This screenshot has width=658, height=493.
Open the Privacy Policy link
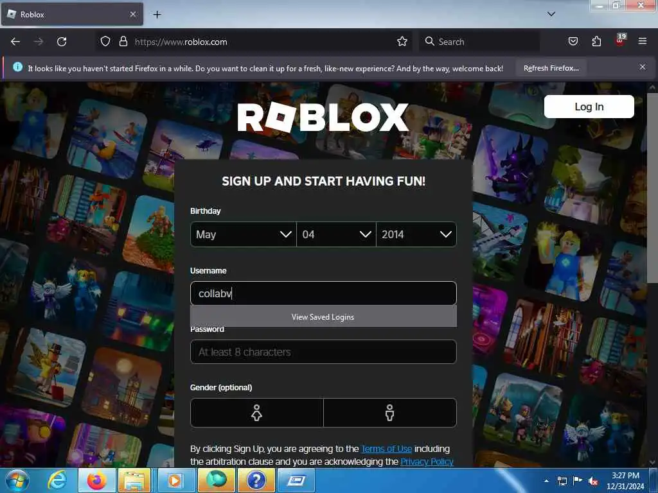coord(427,462)
